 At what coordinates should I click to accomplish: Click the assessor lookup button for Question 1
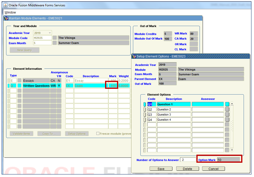tap(227, 104)
